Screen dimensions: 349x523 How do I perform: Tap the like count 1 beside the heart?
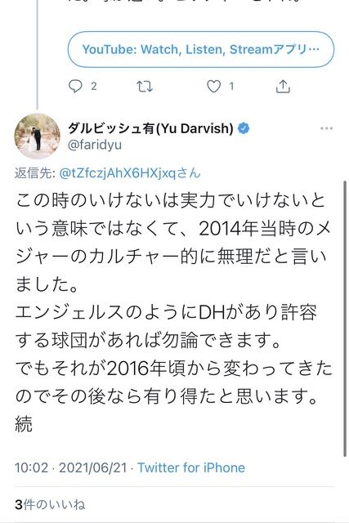(x=230, y=87)
